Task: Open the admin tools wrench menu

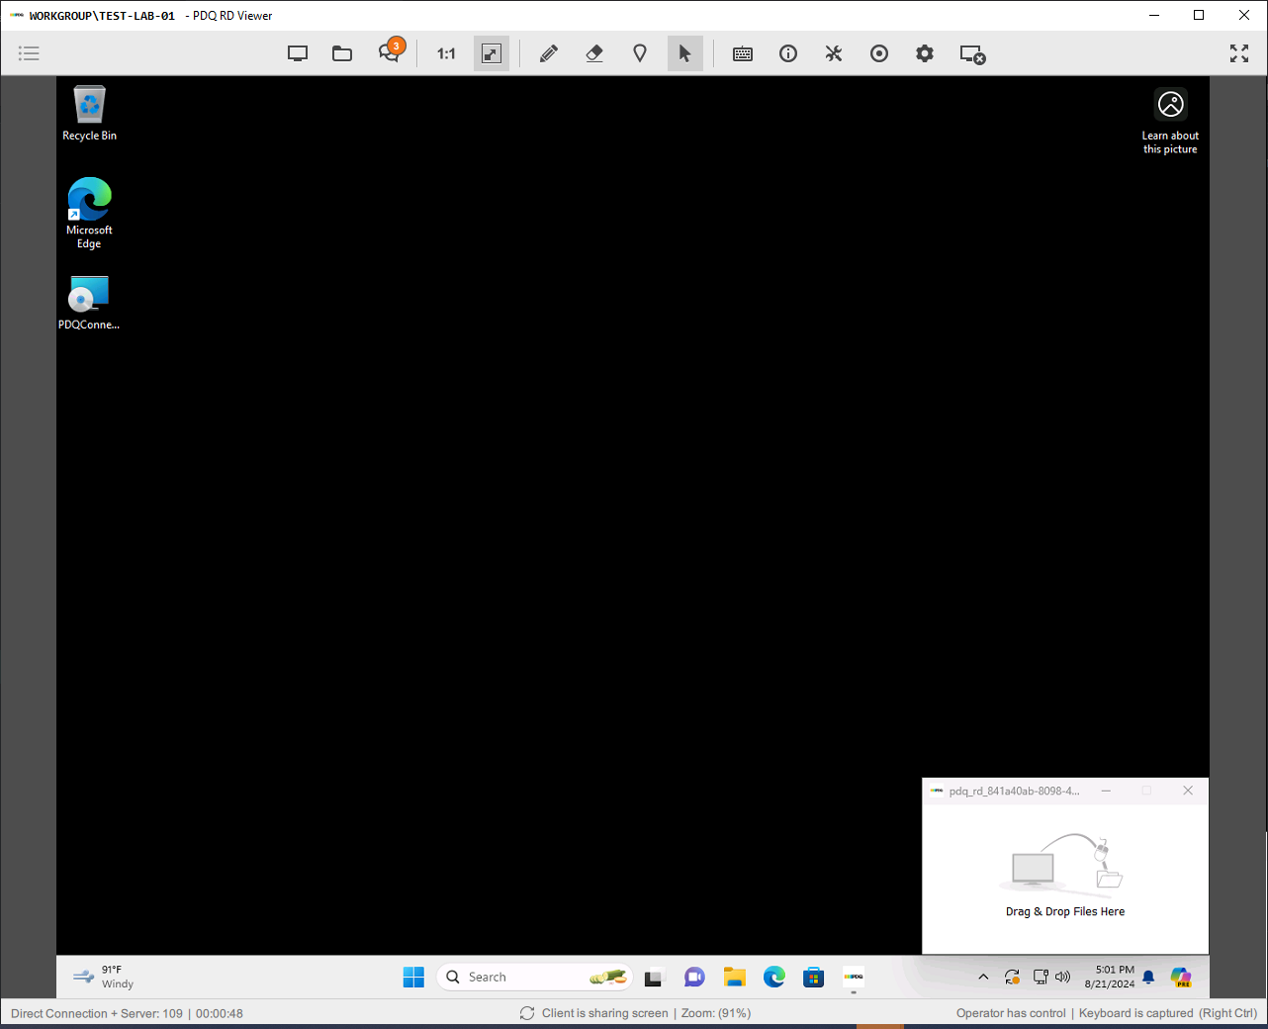Action: pyautogui.click(x=834, y=53)
